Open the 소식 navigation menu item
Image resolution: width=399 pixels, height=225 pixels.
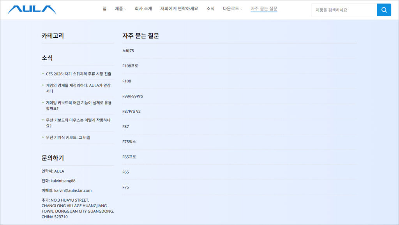[210, 9]
